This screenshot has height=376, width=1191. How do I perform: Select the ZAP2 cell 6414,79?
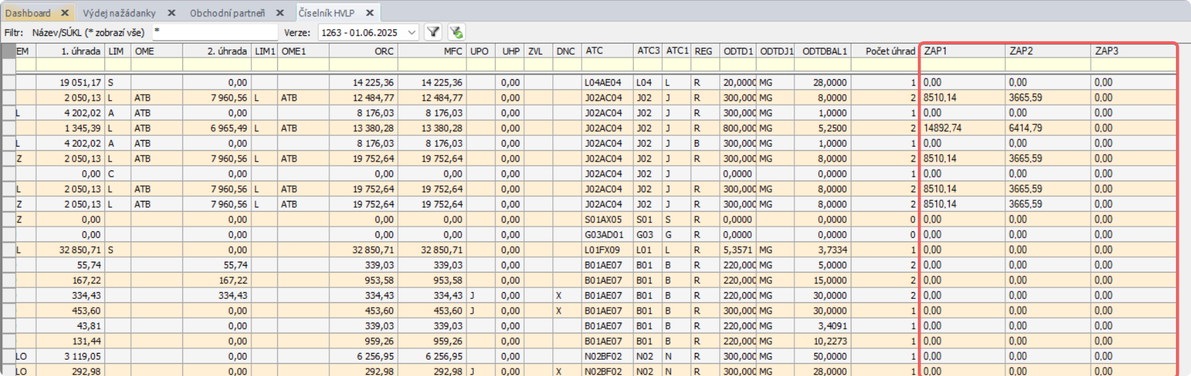click(1048, 128)
